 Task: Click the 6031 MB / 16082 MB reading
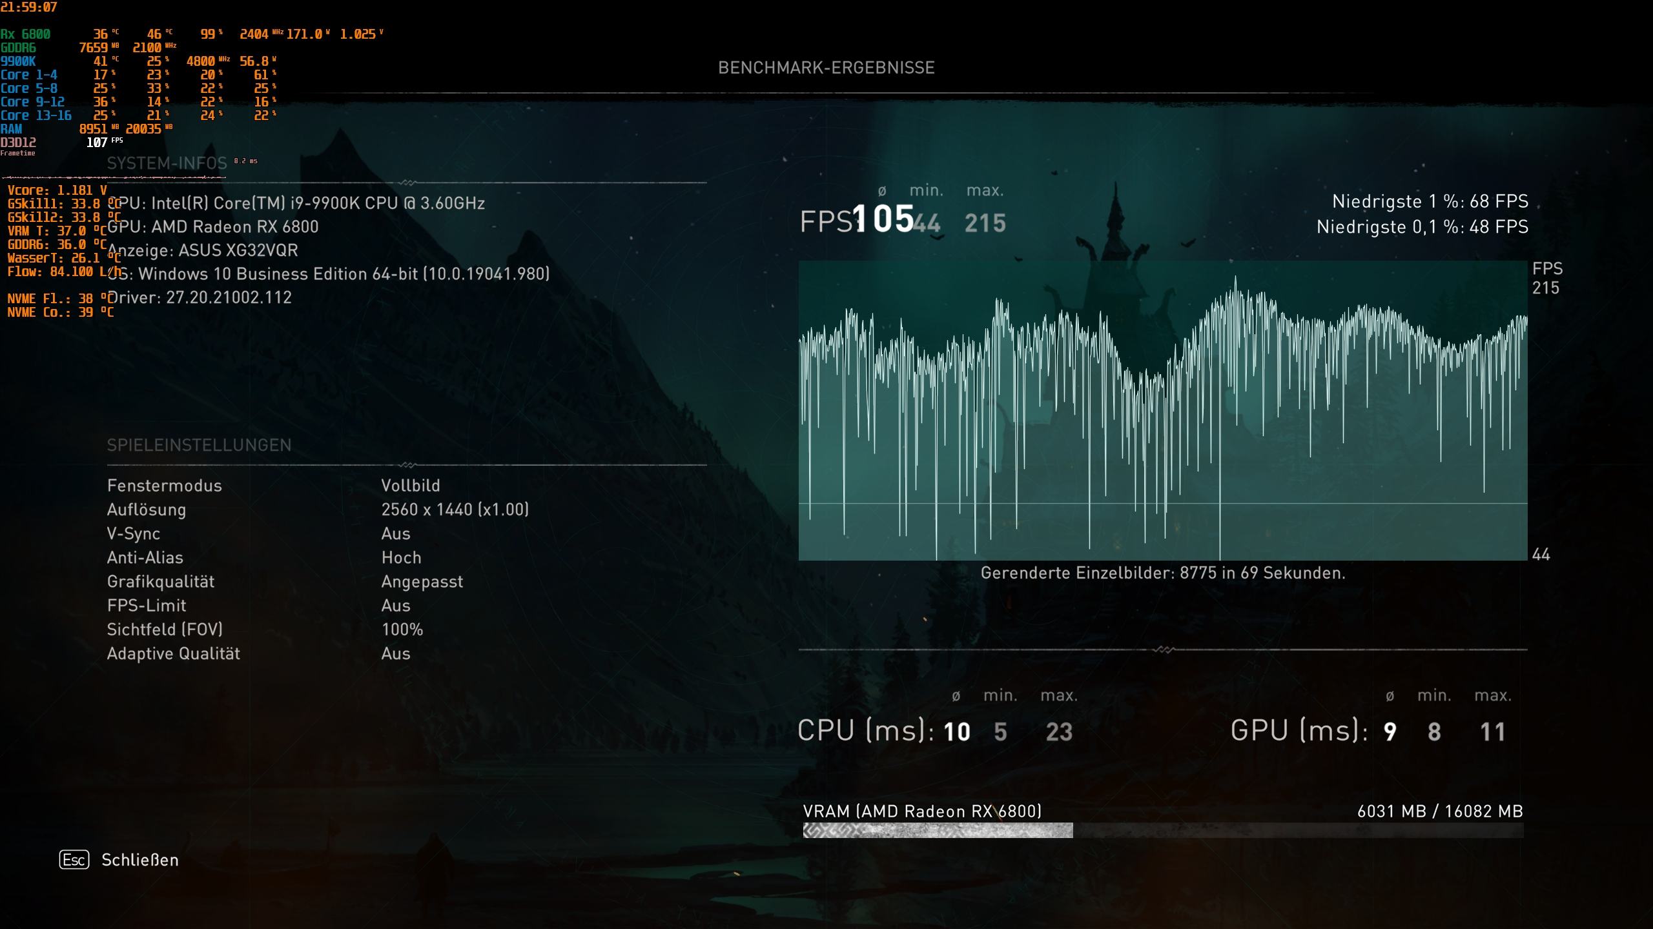[1440, 812]
